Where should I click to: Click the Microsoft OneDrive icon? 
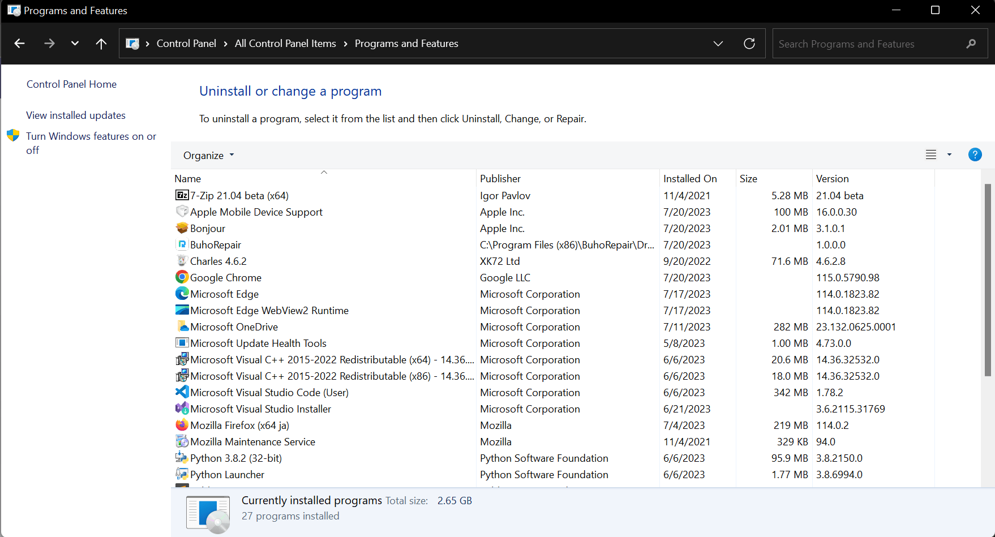[x=182, y=327]
